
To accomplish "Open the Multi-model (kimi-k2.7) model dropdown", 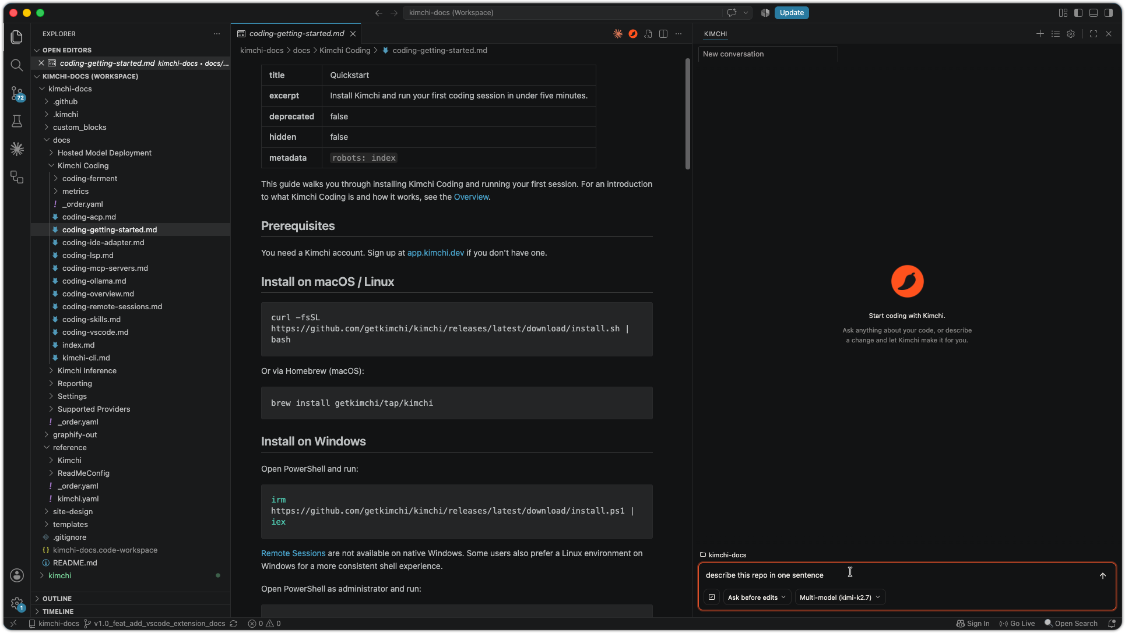I will (x=840, y=597).
